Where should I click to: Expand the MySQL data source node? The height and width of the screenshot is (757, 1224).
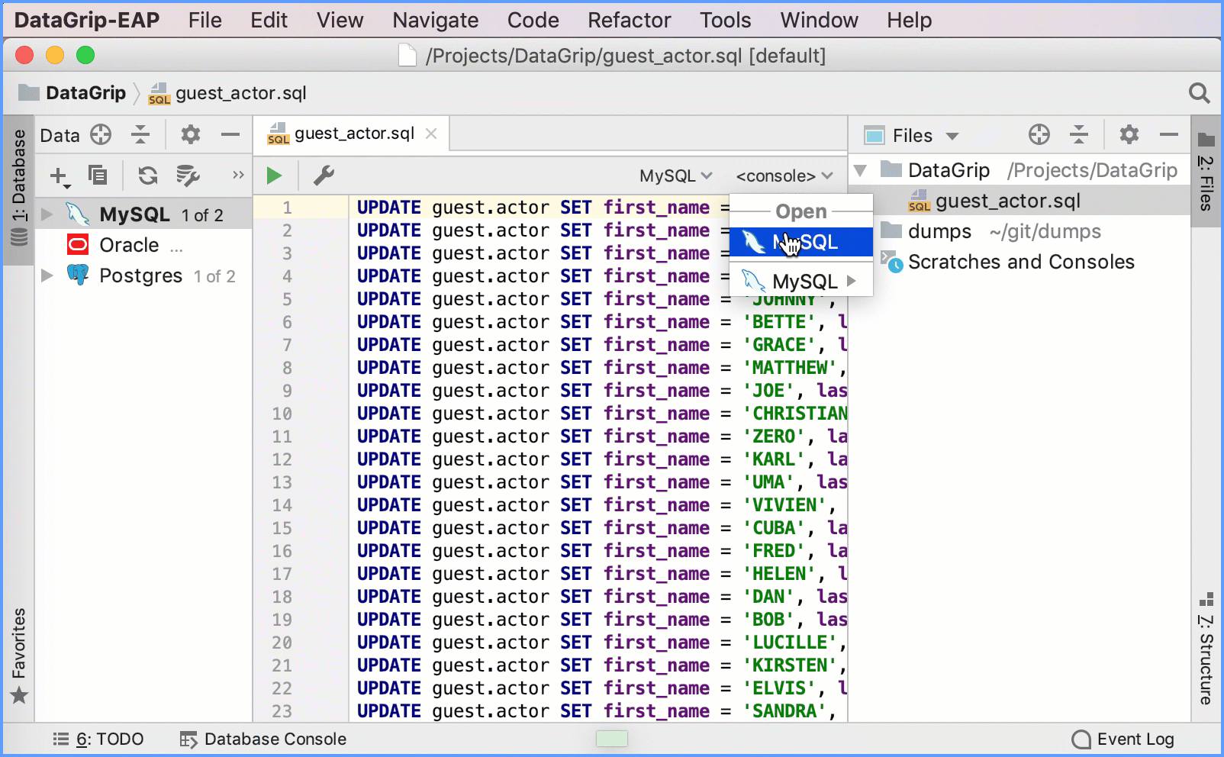click(47, 214)
